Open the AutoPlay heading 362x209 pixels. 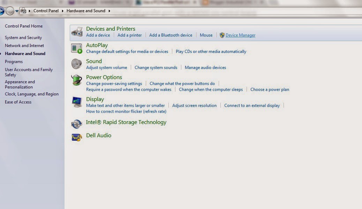tap(97, 45)
